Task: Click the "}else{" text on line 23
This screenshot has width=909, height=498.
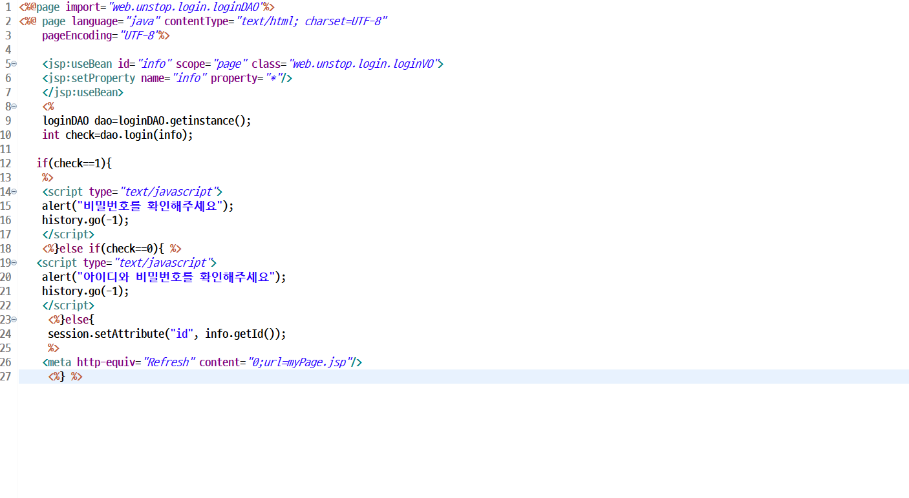Action: 77,320
